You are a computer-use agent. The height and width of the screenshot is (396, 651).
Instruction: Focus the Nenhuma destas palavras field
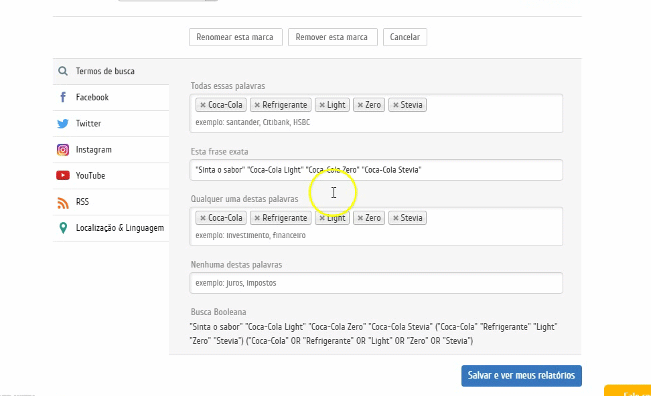(376, 283)
